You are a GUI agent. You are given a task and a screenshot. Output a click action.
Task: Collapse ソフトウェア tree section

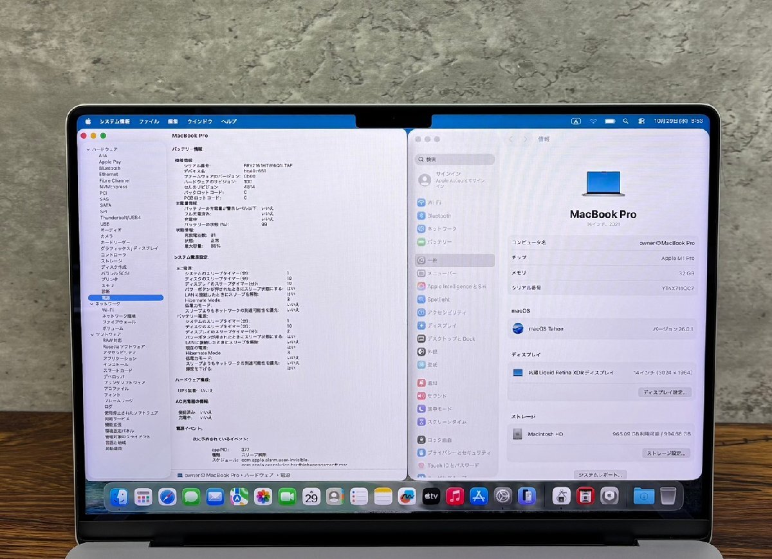[92, 334]
